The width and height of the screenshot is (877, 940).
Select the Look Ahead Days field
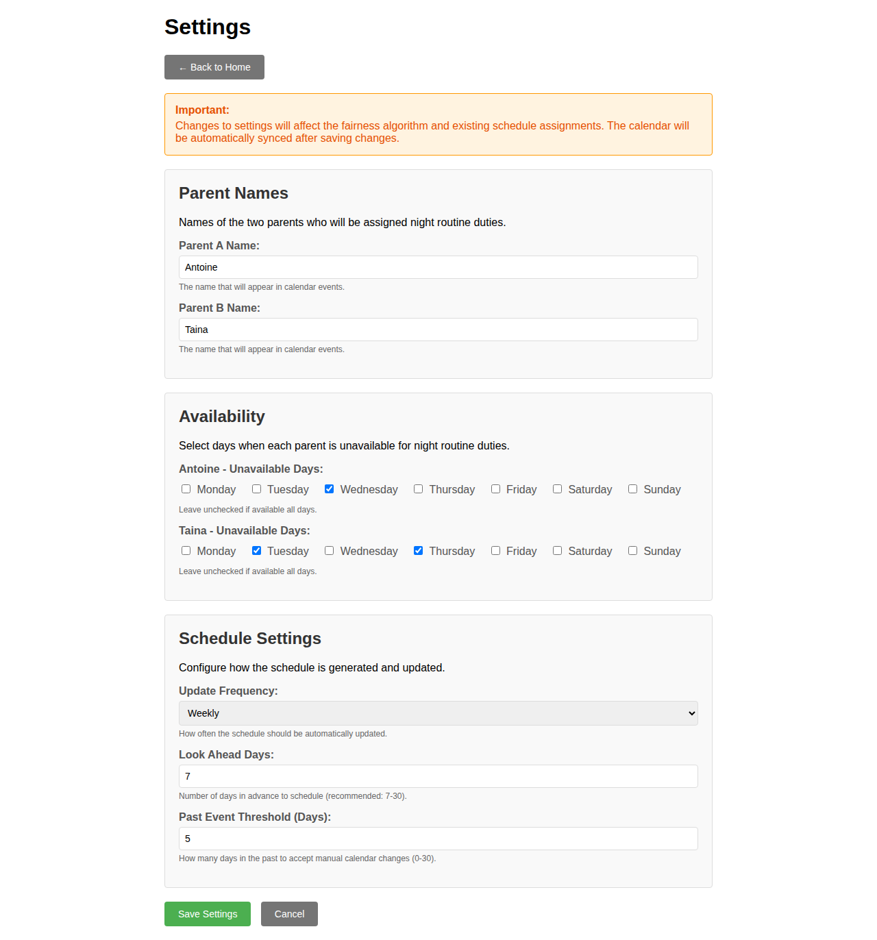[438, 776]
